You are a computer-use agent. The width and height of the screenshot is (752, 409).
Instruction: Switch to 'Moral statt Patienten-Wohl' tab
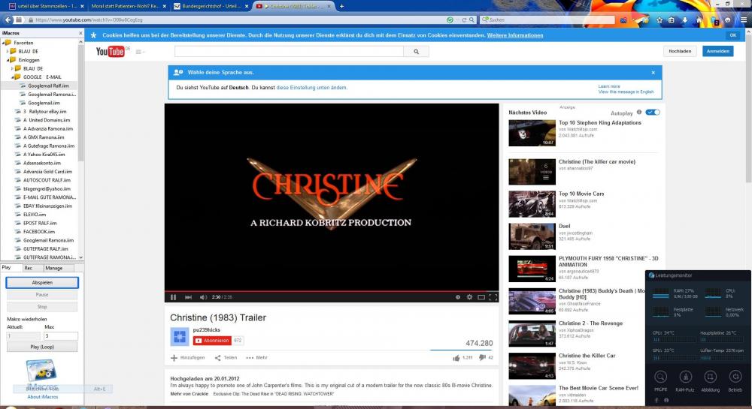pos(128,6)
